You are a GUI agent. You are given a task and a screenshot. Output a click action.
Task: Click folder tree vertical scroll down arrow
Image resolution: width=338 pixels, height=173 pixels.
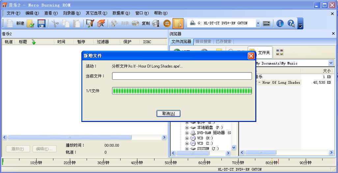[x=234, y=147]
